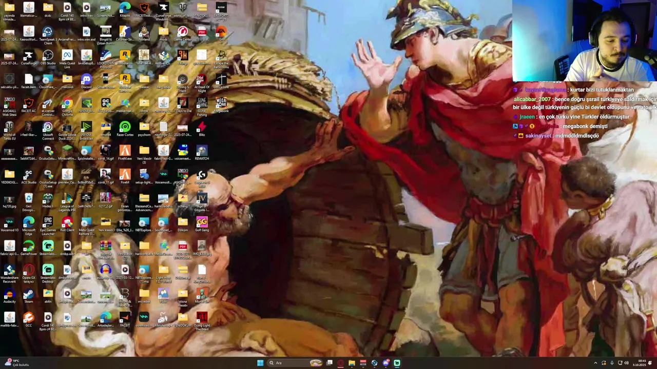This screenshot has width=657, height=369.
Task: Select the Game Center shortcut
Action: click(x=182, y=34)
